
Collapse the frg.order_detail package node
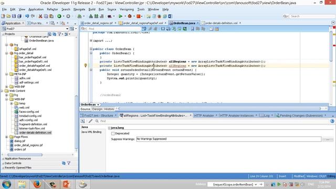(7, 53)
